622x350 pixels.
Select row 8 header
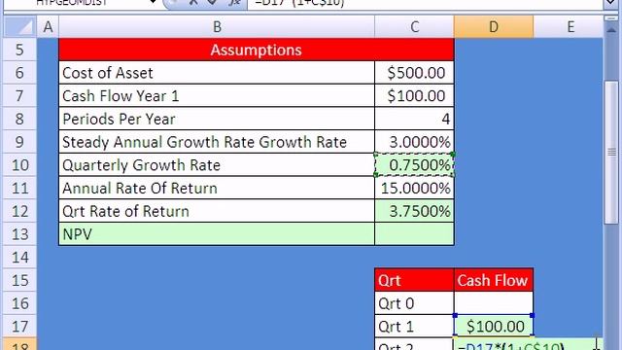tap(19, 119)
